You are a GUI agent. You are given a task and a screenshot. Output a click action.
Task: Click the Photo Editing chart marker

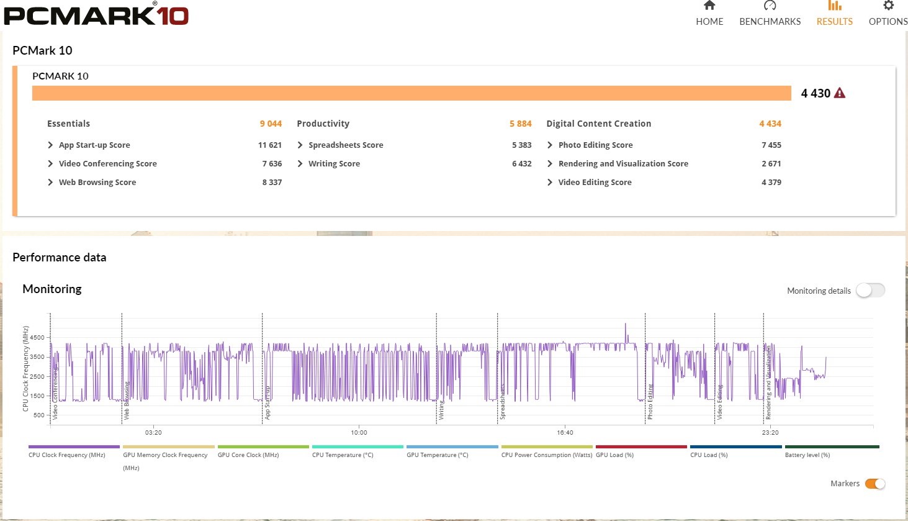650,401
